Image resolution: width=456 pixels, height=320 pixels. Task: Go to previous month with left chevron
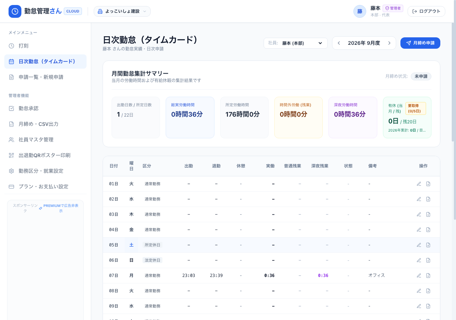click(x=339, y=43)
